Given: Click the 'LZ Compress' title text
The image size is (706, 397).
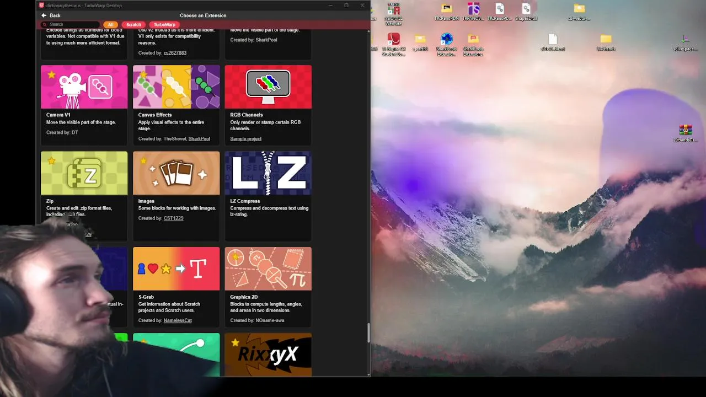Looking at the screenshot, I should 245,201.
